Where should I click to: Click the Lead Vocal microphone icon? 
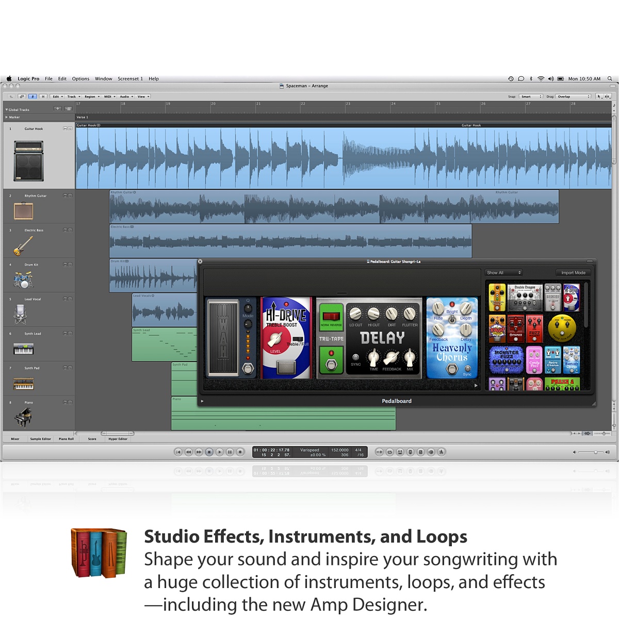[21, 314]
